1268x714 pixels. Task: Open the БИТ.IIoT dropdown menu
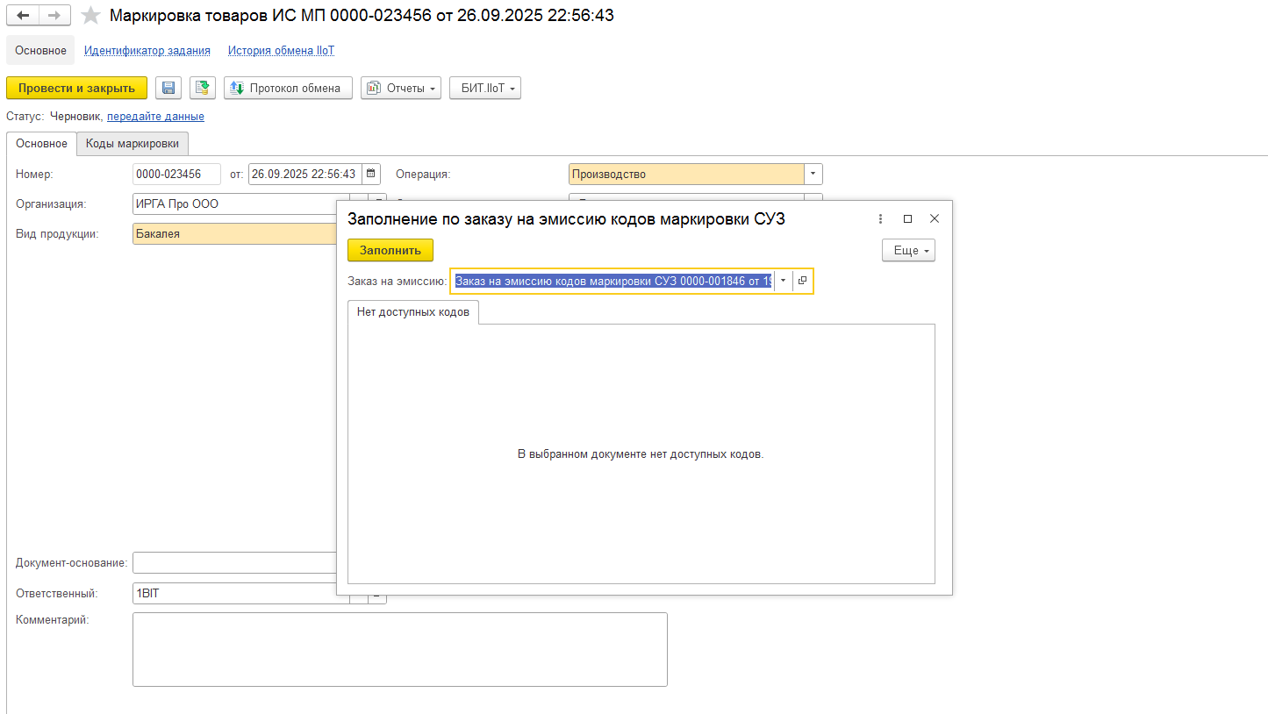tap(484, 88)
